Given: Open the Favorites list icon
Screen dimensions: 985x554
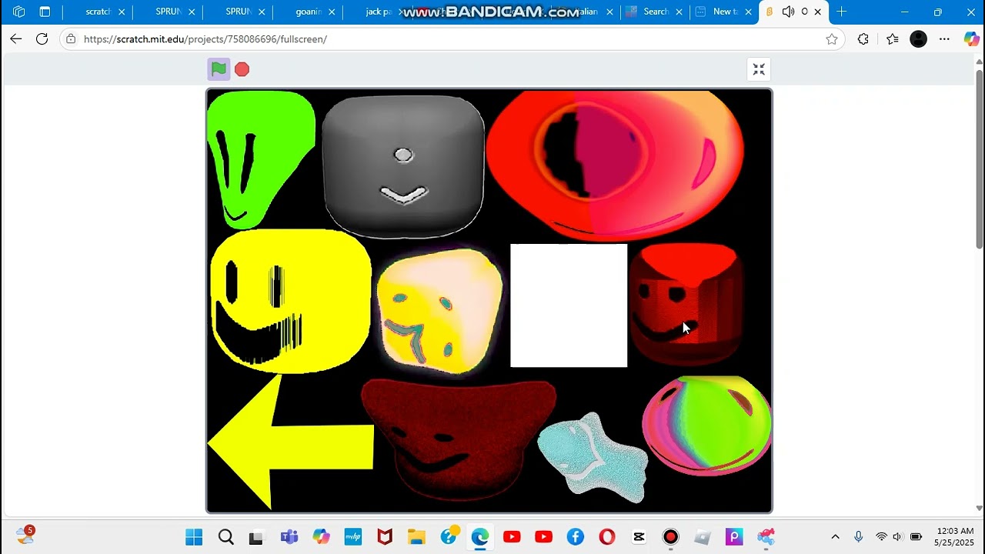Looking at the screenshot, I should click(x=892, y=39).
